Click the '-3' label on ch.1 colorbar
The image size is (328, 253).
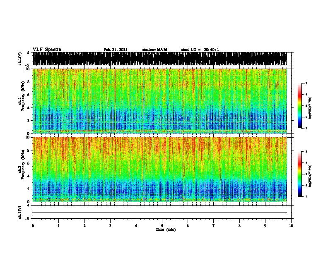pyautogui.click(x=306, y=84)
